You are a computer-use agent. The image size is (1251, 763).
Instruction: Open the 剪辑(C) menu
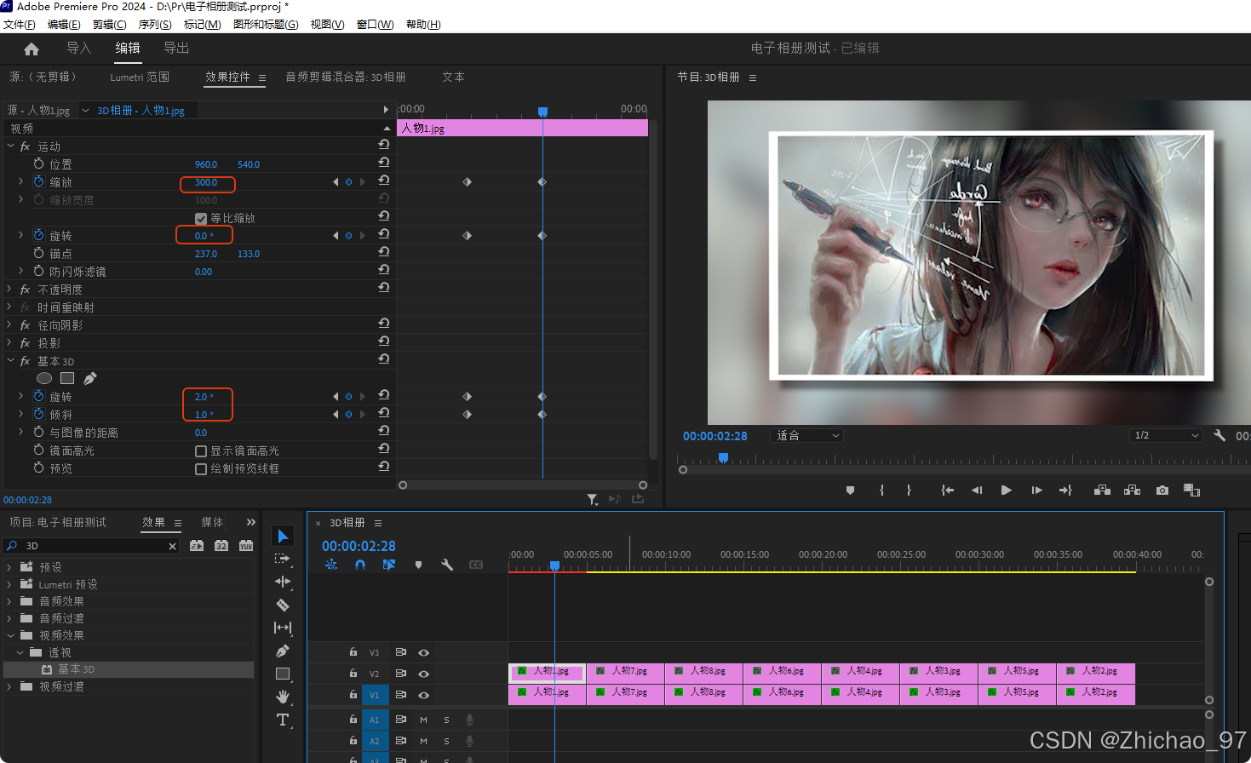pos(109,25)
